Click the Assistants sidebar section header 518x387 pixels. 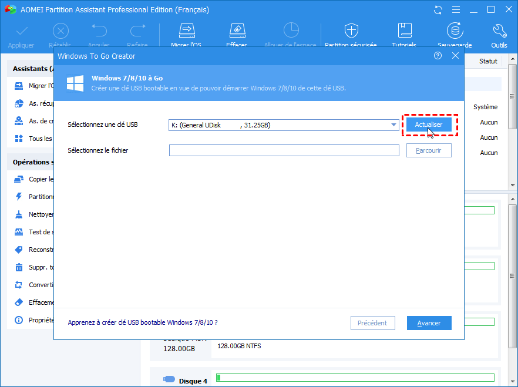click(x=31, y=69)
